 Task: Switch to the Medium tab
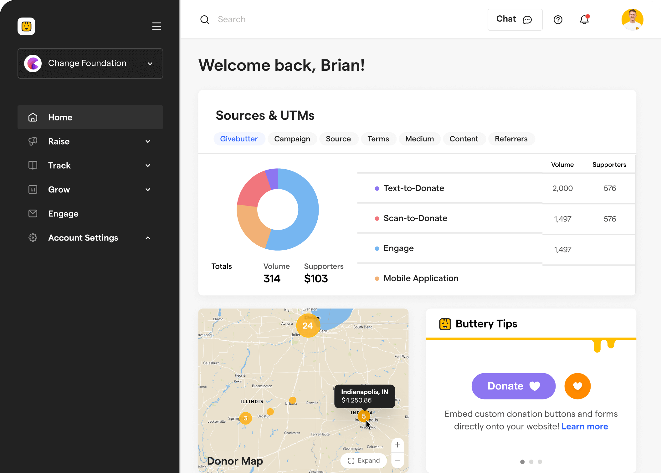pos(420,139)
